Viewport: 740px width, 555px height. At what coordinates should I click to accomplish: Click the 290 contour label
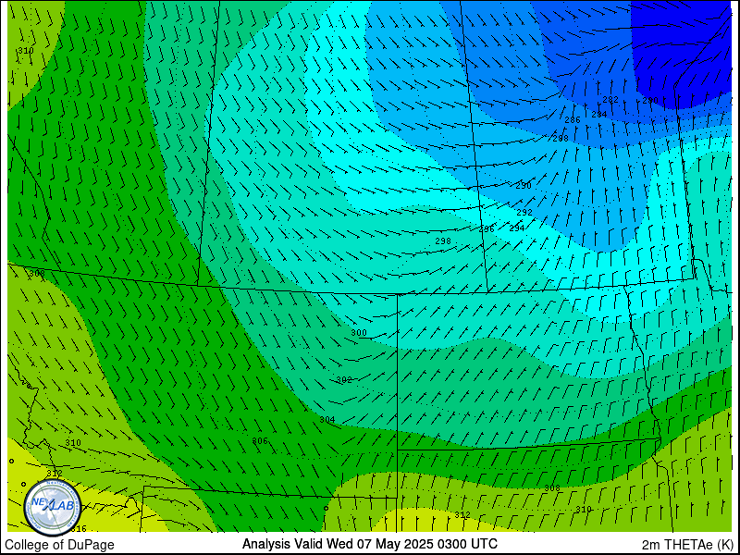[x=524, y=186]
